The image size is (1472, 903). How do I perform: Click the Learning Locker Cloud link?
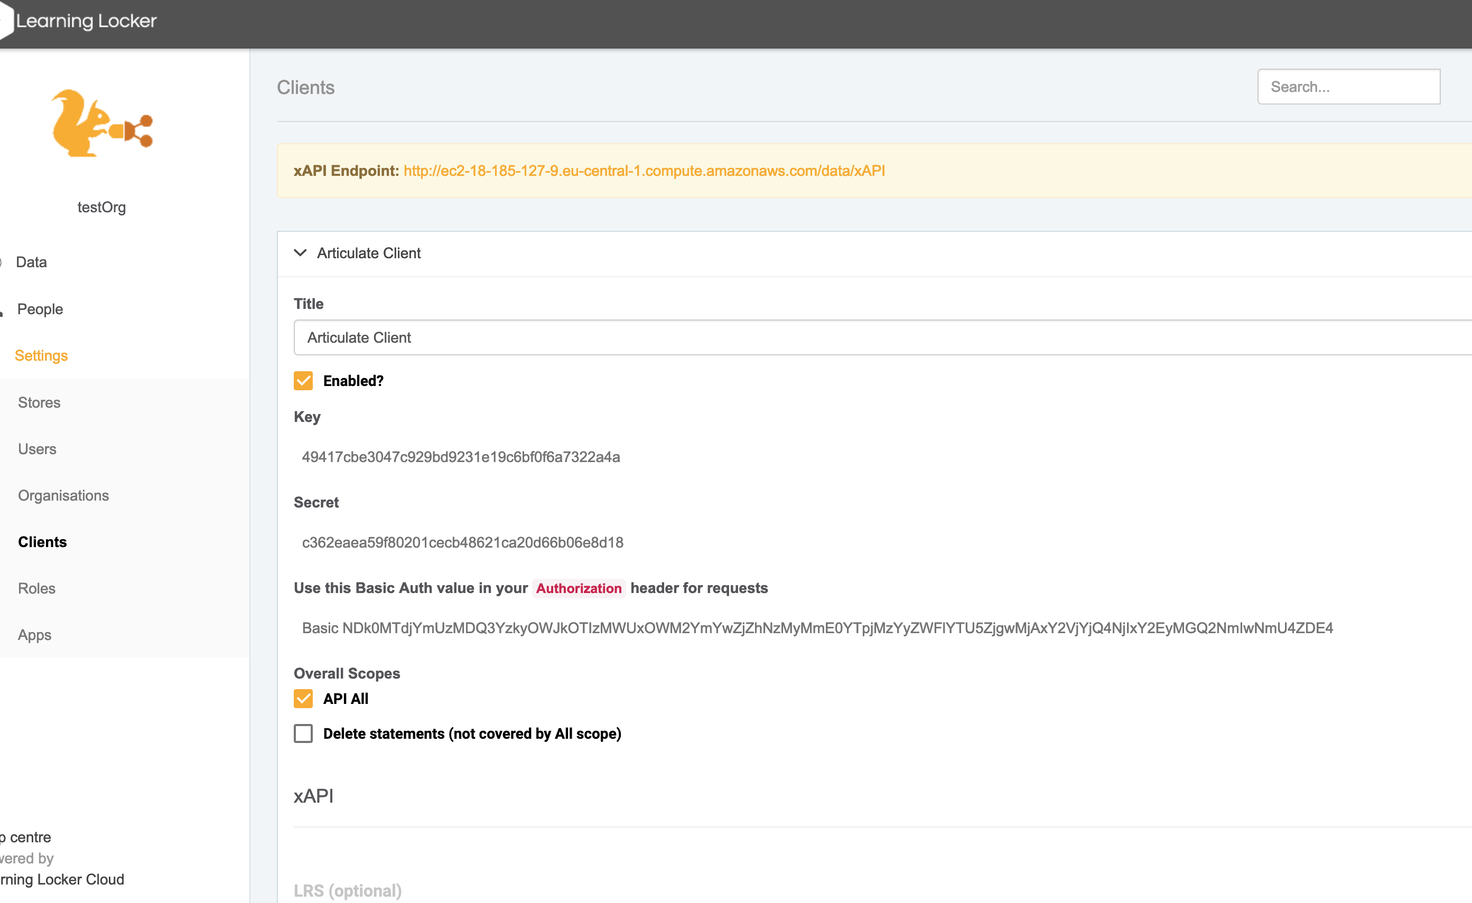[x=61, y=879]
